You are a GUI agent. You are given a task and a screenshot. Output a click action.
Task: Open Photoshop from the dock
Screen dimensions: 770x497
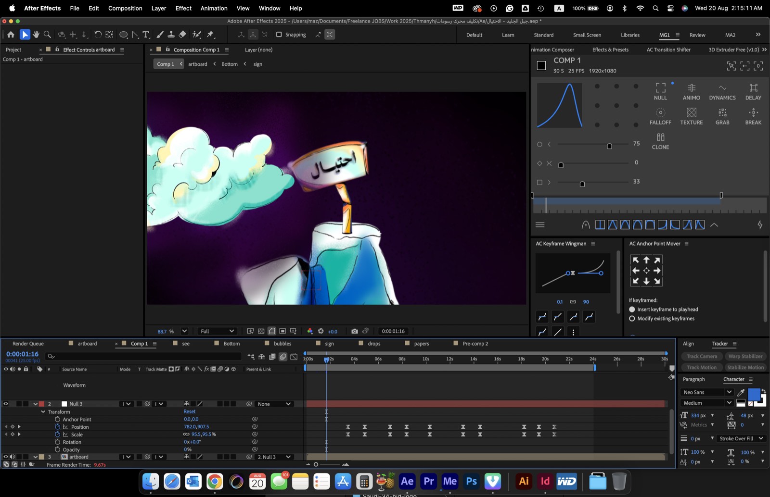coord(472,481)
